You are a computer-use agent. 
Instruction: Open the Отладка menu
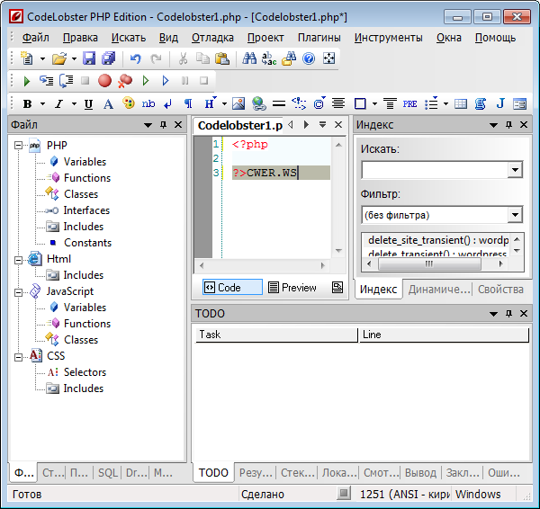pos(212,37)
